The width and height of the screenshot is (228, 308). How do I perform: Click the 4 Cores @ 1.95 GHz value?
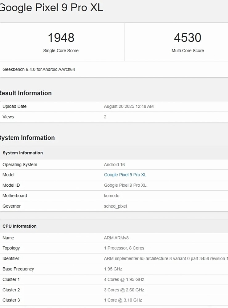124,280
